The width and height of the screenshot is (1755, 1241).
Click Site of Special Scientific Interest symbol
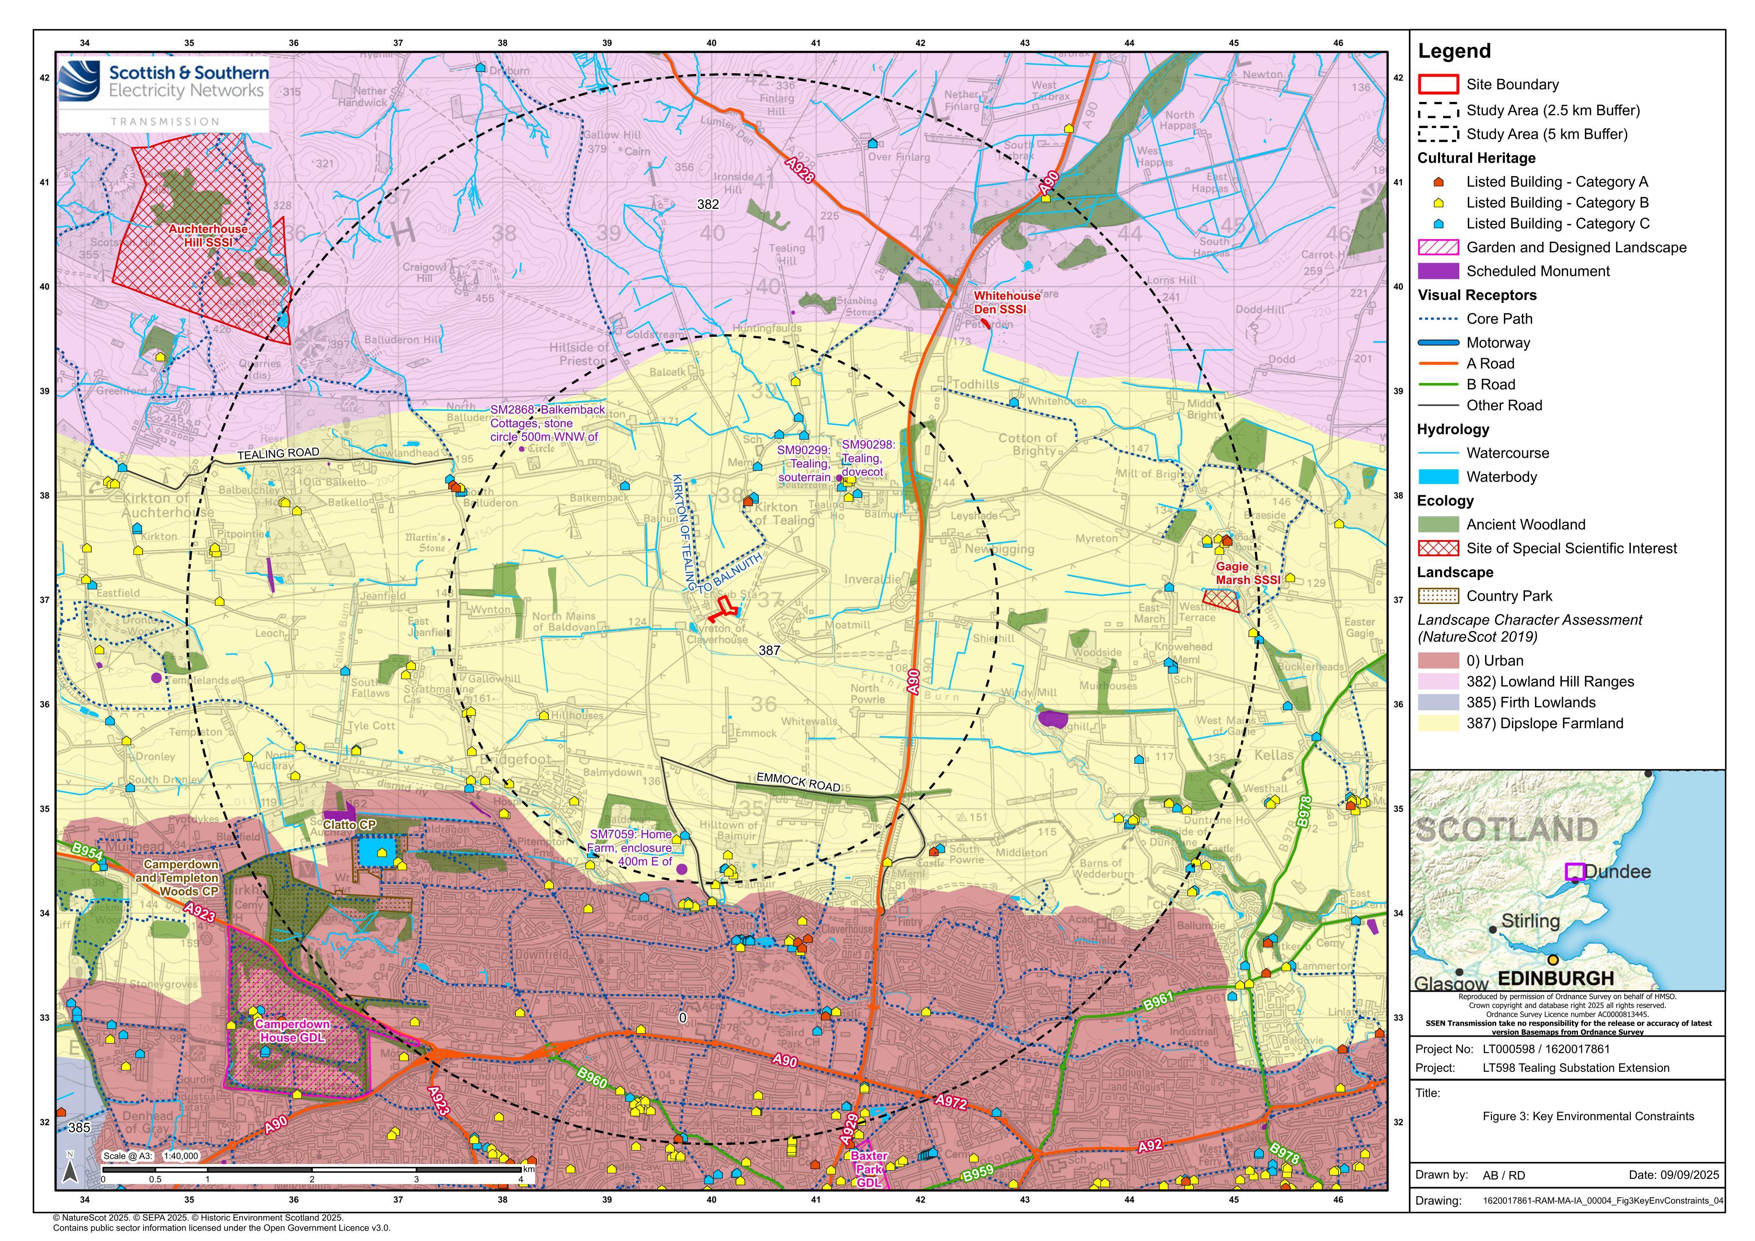[1438, 548]
